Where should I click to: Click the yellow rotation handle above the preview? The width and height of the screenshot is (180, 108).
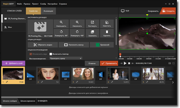click(x=147, y=15)
